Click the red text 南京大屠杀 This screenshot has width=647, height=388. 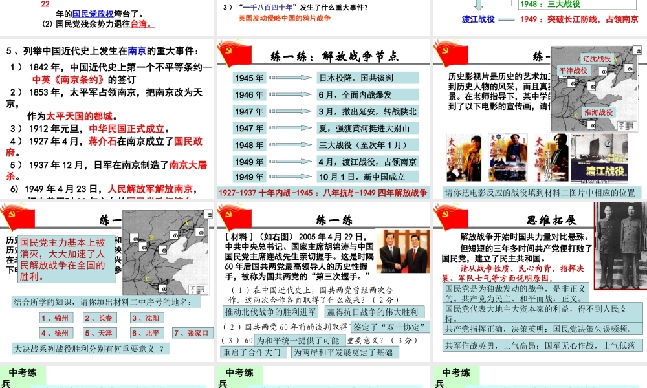click(107, 171)
